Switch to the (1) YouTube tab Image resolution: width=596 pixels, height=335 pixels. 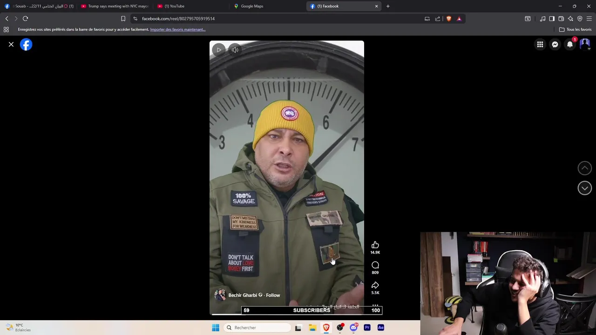[x=191, y=6]
